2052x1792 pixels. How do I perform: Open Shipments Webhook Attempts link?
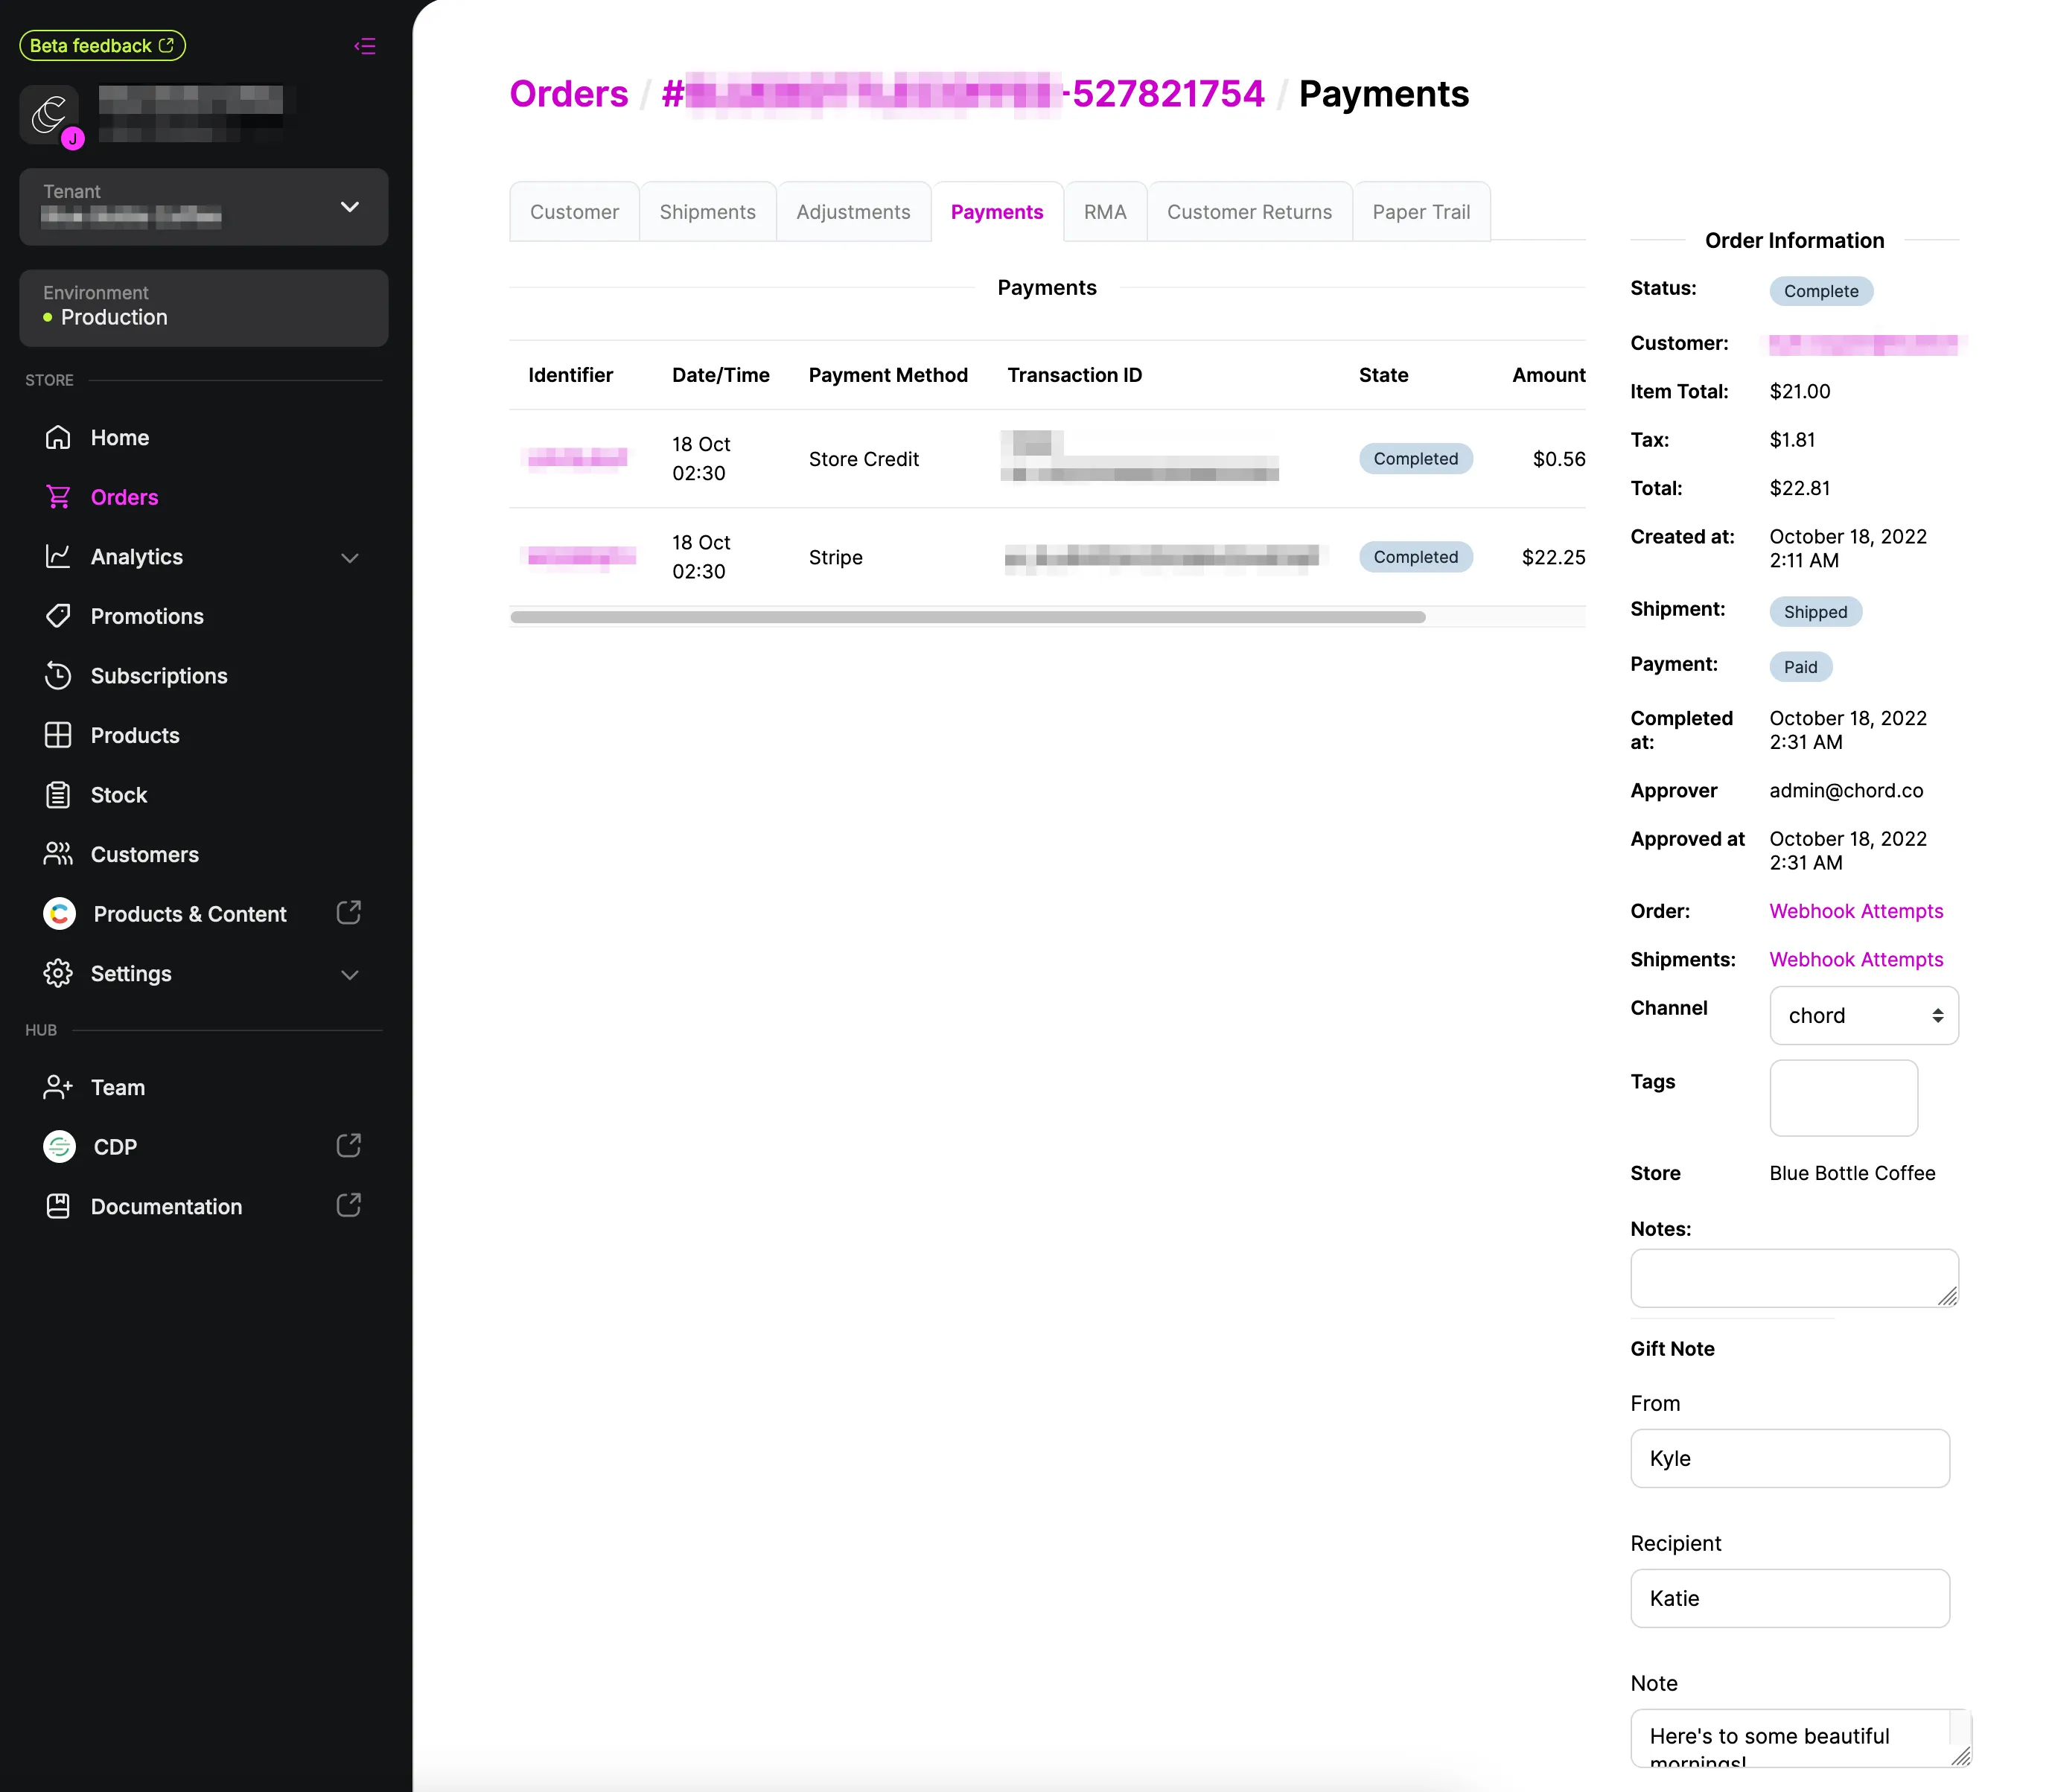(1856, 960)
